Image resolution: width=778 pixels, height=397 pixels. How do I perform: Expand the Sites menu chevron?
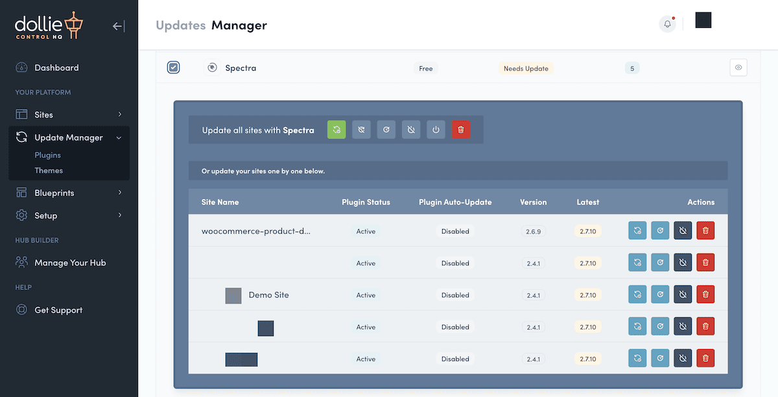120,115
